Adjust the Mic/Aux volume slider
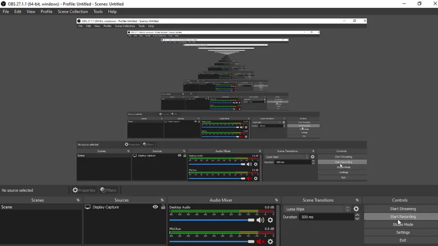Image resolution: width=438 pixels, height=246 pixels. pos(212,242)
